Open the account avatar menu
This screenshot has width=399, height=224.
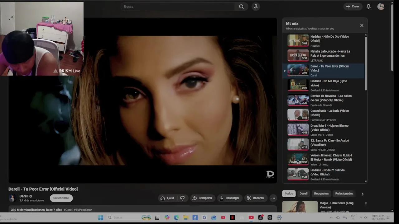pos(381,7)
